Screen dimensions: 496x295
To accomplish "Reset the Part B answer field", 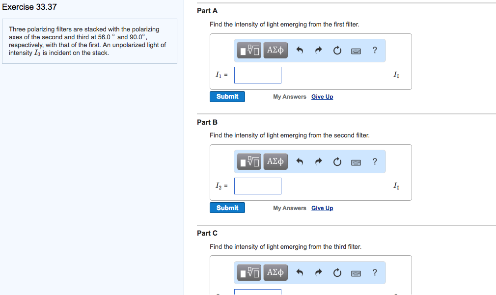I will (337, 161).
